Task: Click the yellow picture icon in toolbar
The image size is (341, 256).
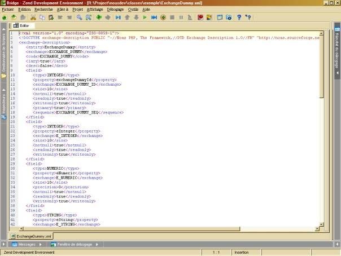Action: (209, 17)
